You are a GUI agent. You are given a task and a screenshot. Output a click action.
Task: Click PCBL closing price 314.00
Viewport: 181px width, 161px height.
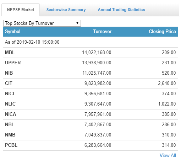pos(169,145)
